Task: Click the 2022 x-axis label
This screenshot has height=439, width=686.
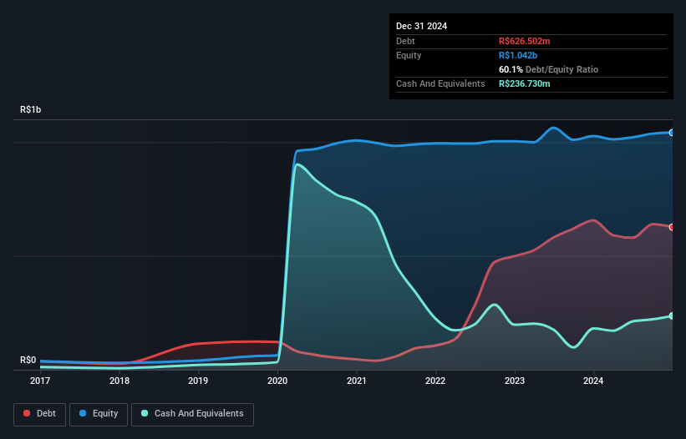Action: pyautogui.click(x=435, y=381)
